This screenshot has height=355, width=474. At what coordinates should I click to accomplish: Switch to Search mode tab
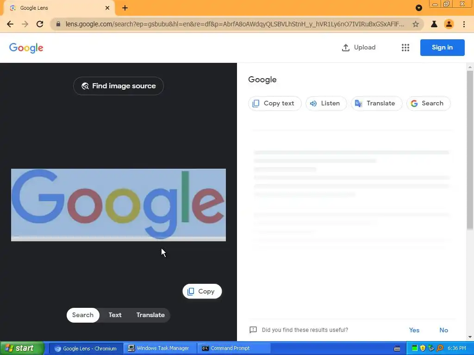83,315
